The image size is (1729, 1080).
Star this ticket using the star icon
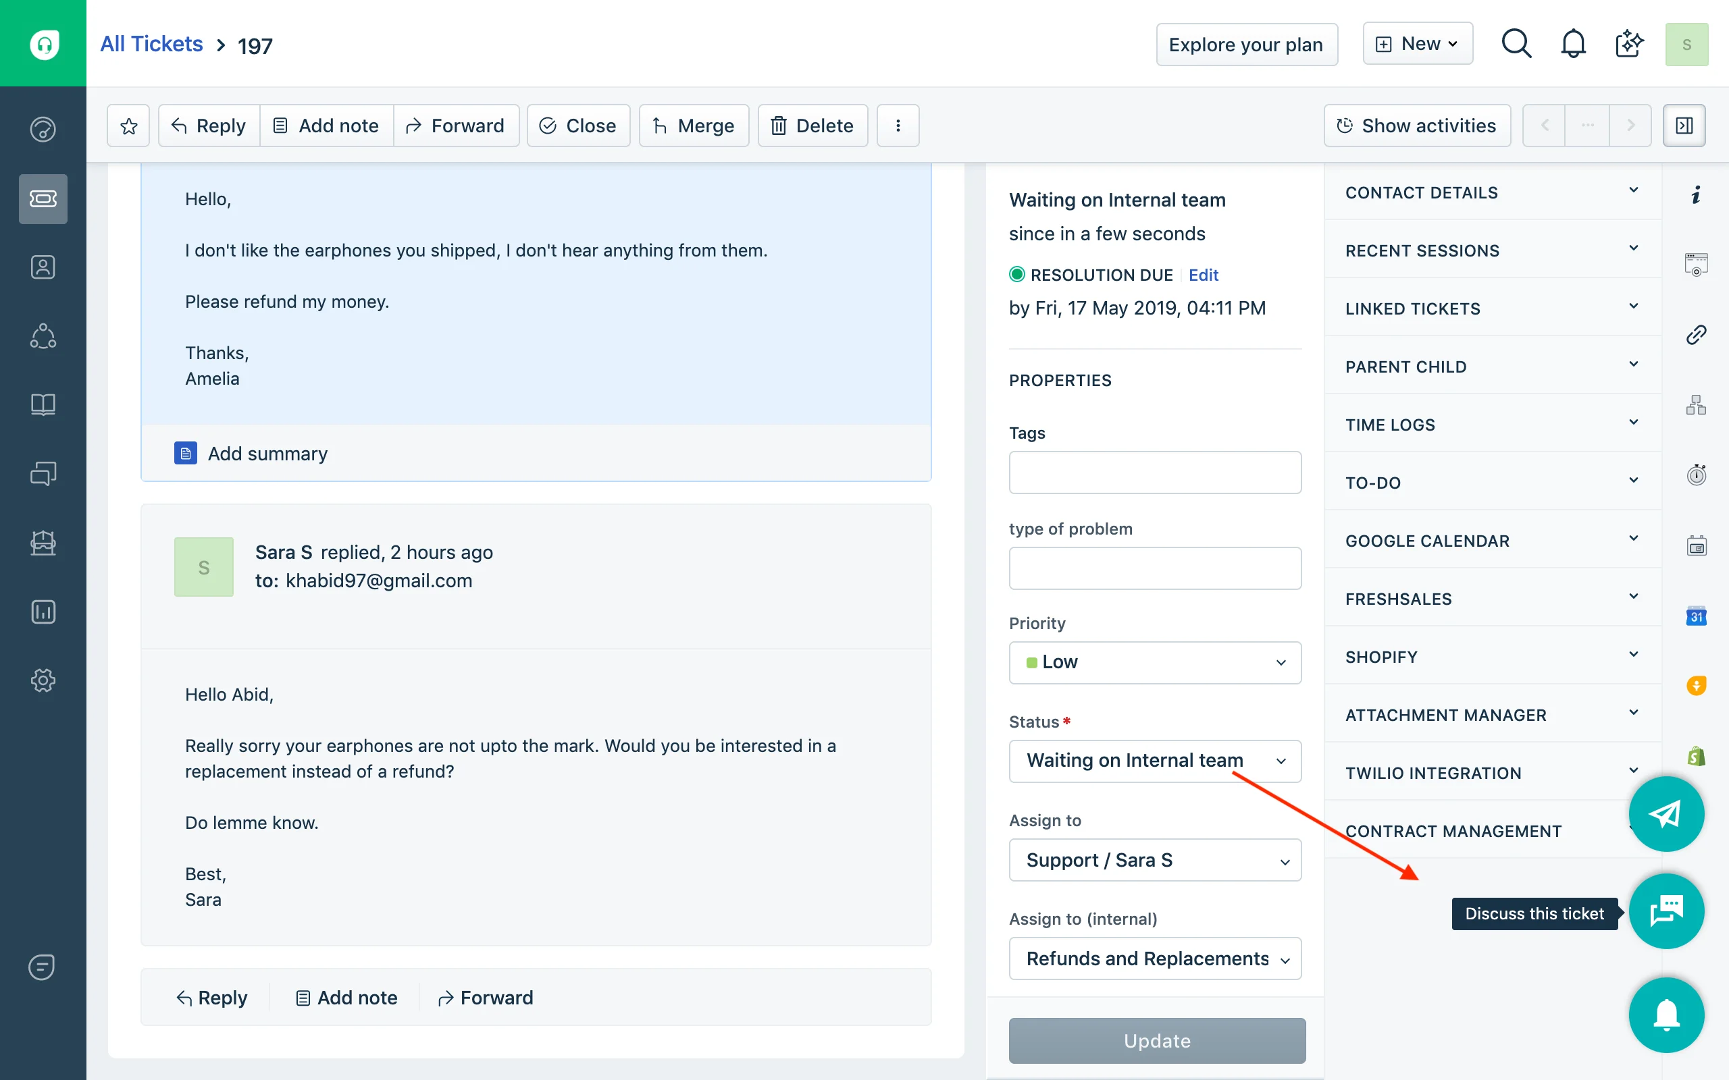pyautogui.click(x=128, y=125)
